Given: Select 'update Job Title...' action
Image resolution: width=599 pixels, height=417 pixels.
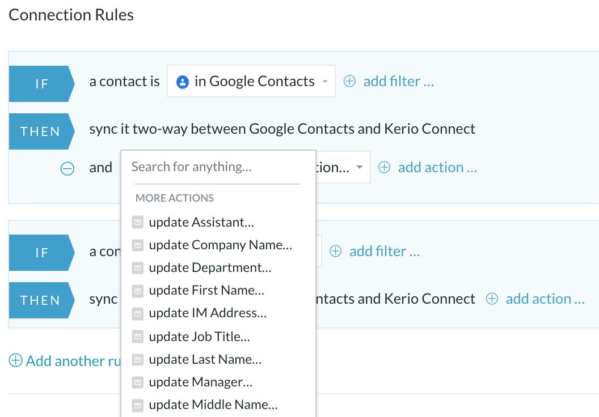Looking at the screenshot, I should 200,337.
